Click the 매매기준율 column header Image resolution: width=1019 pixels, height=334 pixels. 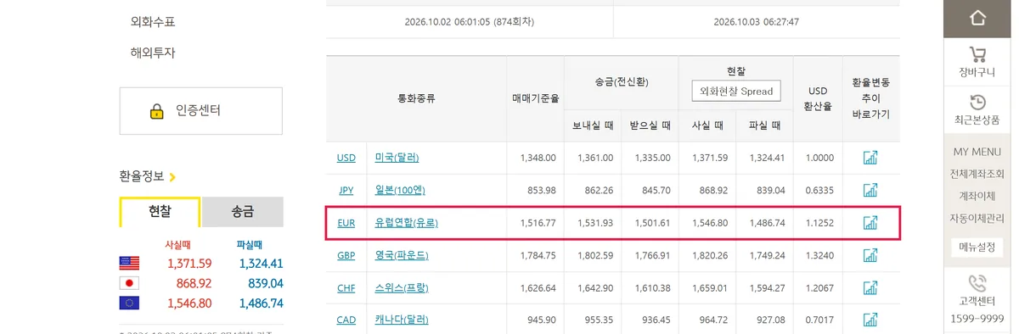point(536,98)
